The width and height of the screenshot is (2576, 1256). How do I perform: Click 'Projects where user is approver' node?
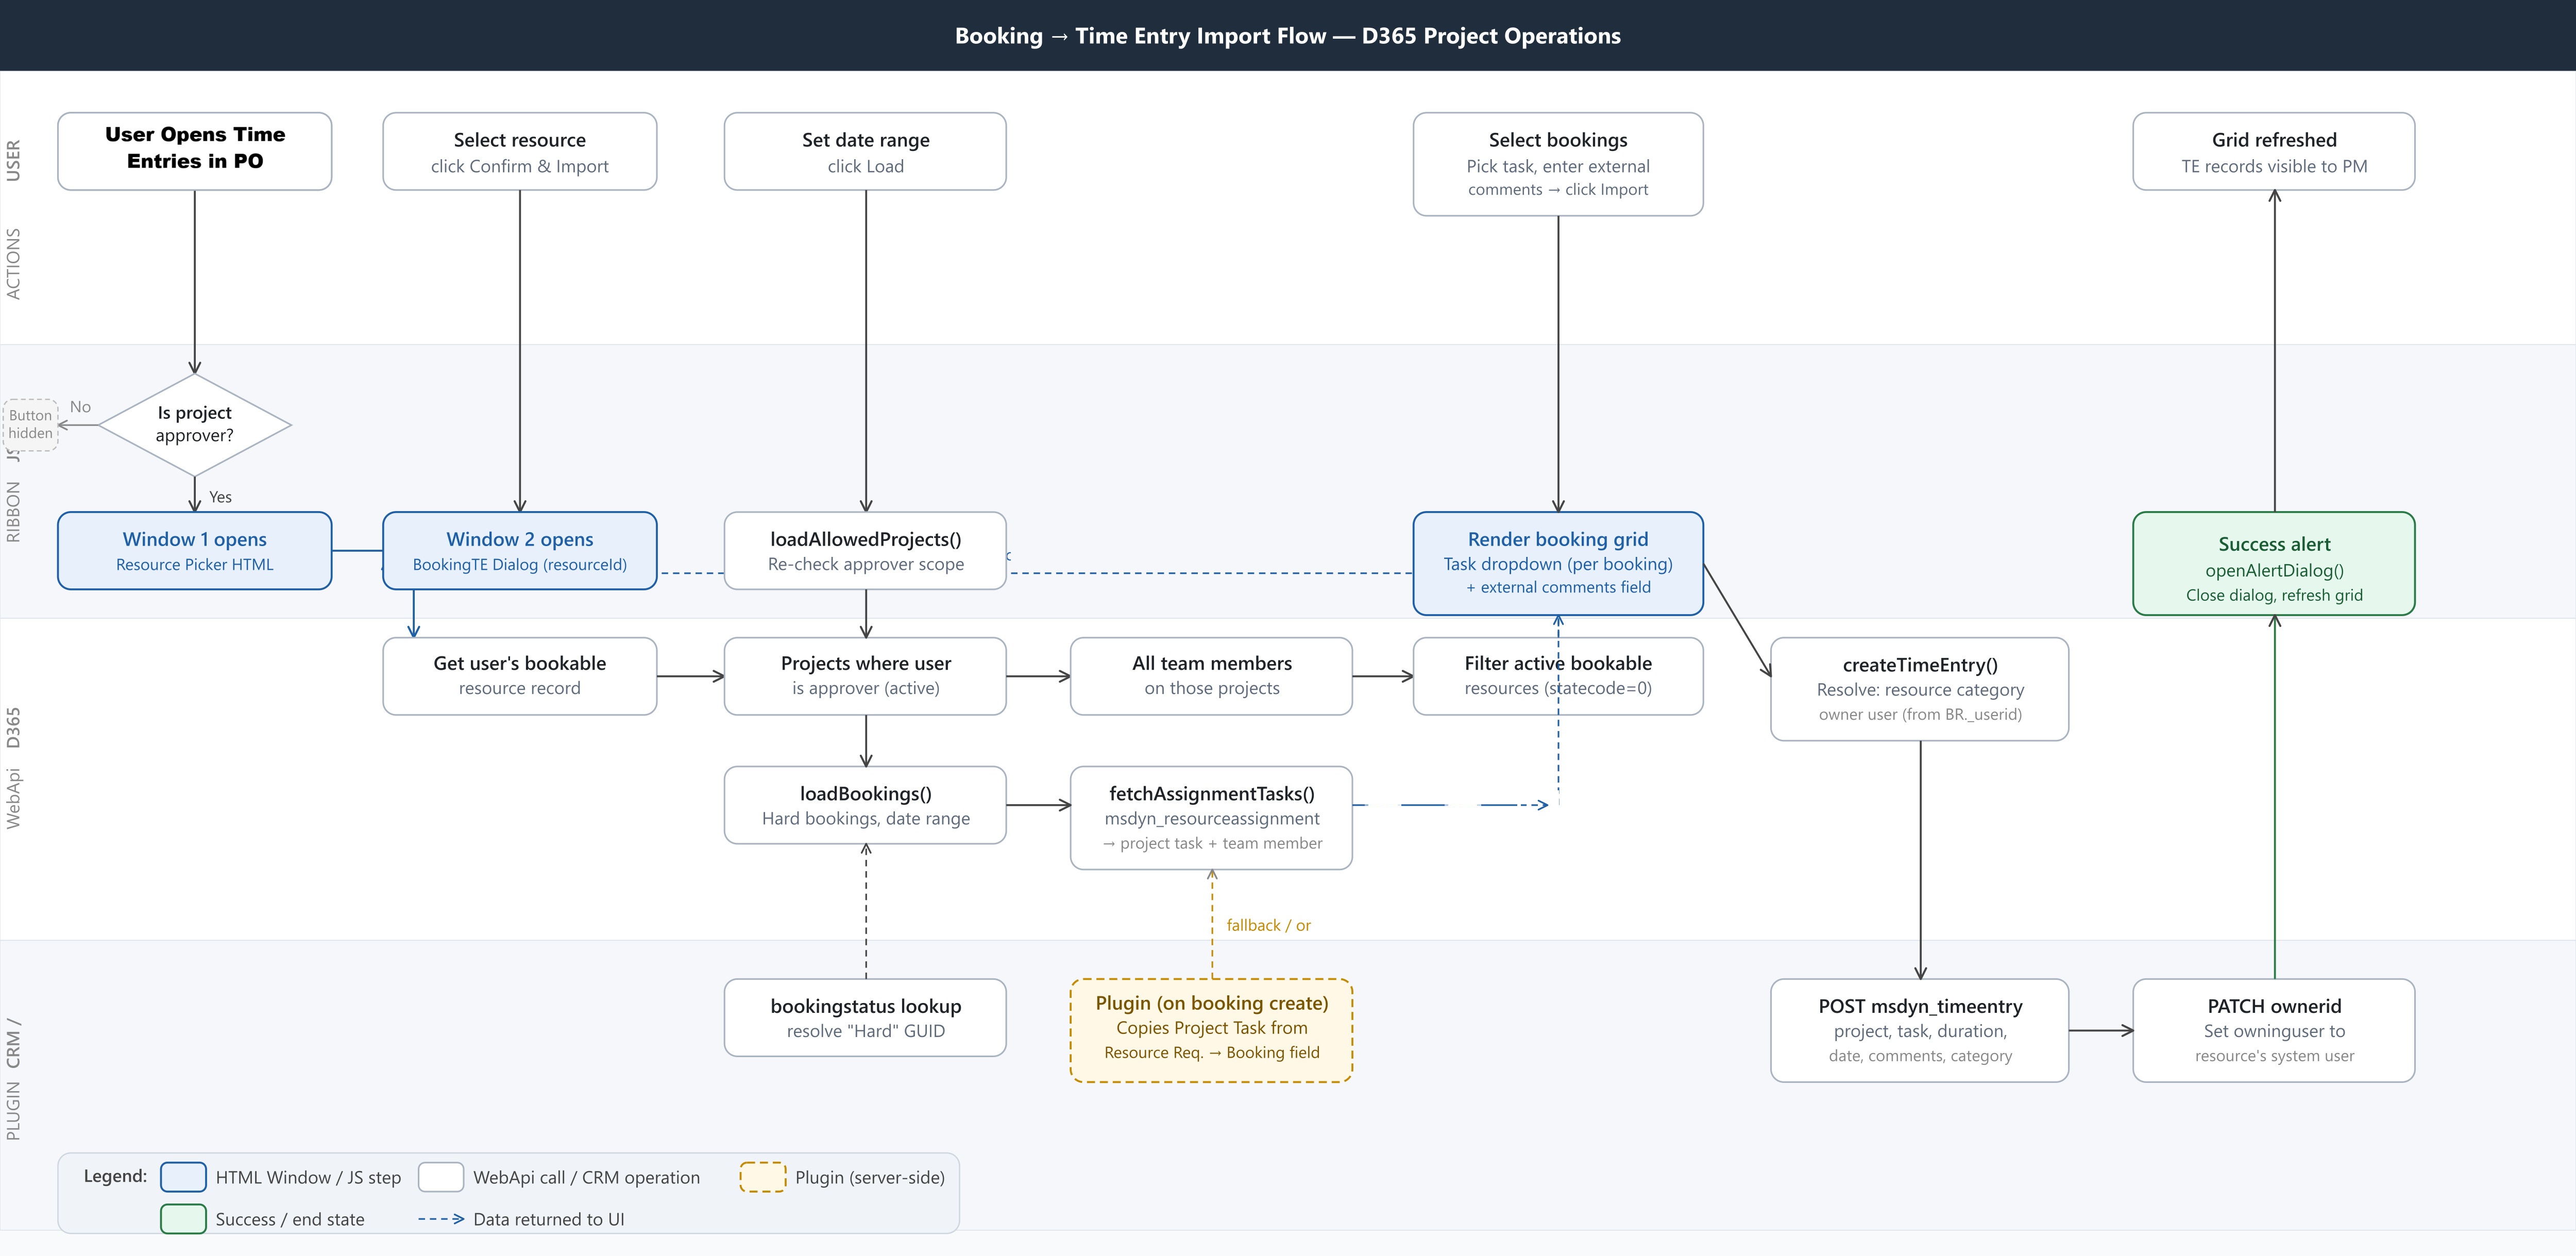[865, 676]
